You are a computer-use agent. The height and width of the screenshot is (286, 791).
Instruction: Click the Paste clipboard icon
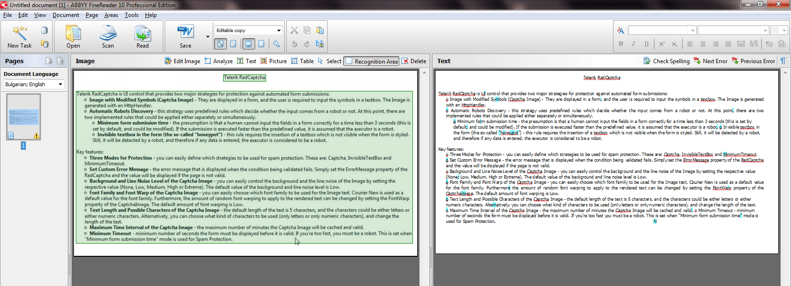click(320, 31)
